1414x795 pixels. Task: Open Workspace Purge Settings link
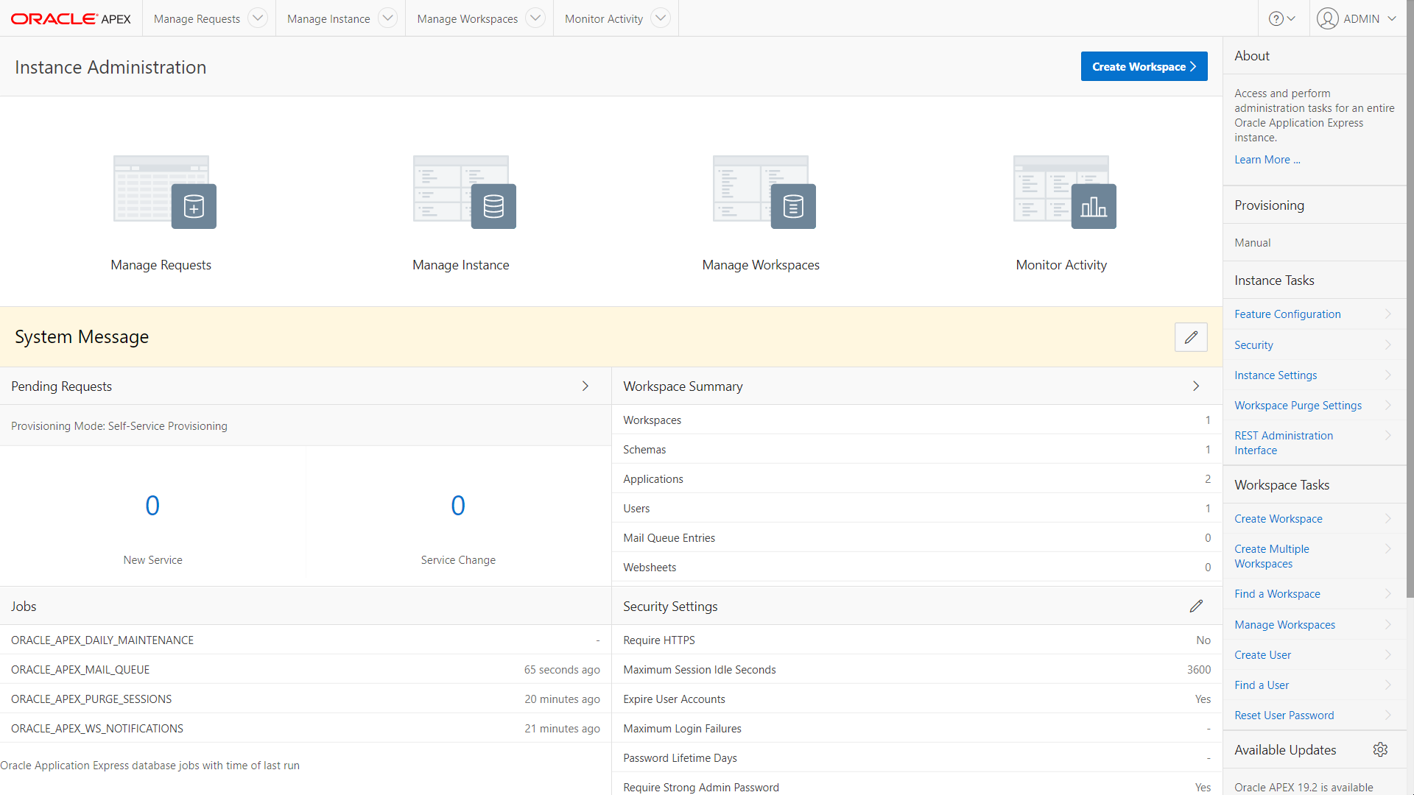coord(1315,405)
